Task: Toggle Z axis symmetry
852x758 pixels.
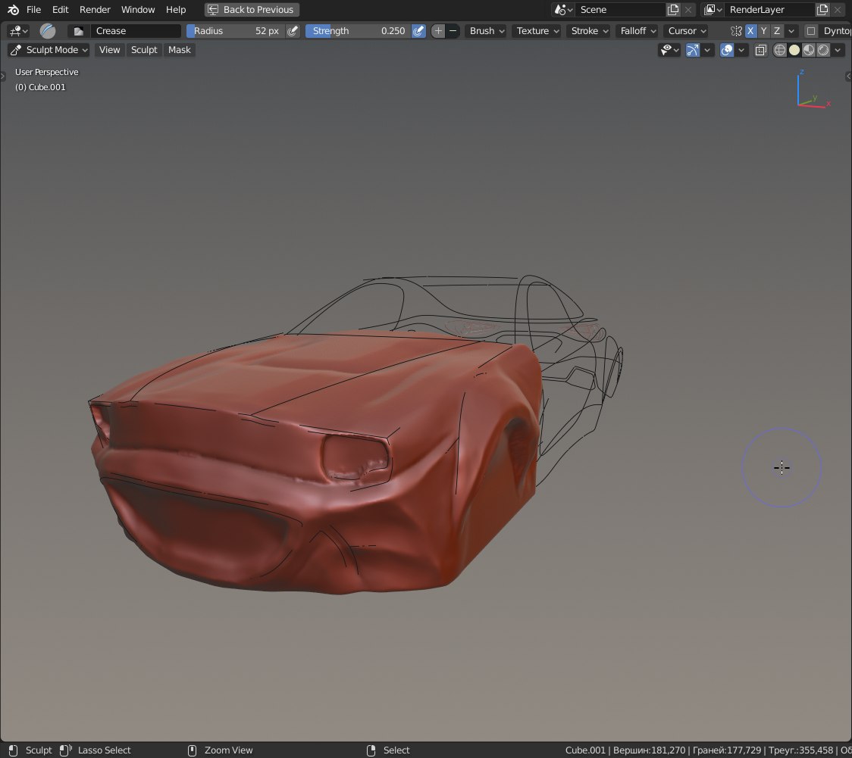Action: coord(777,31)
